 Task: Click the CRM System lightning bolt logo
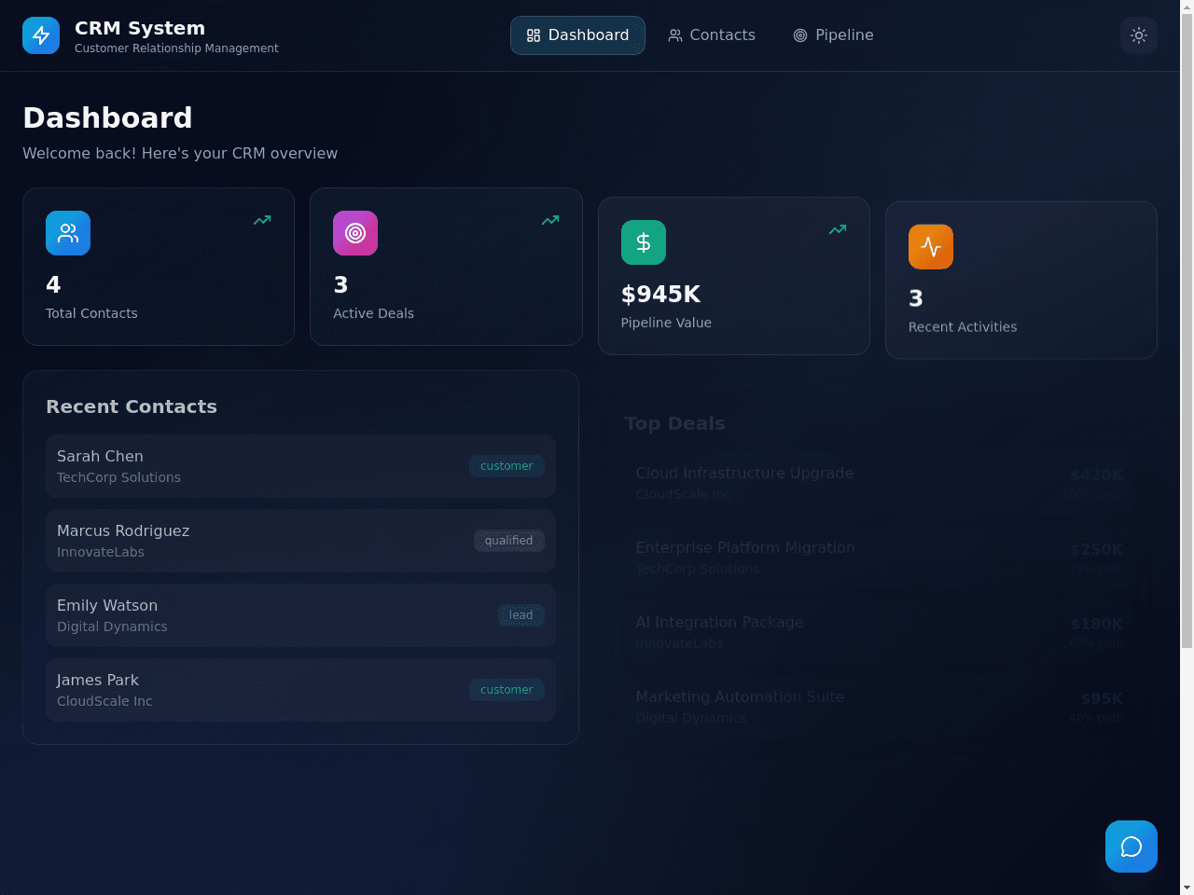point(41,35)
